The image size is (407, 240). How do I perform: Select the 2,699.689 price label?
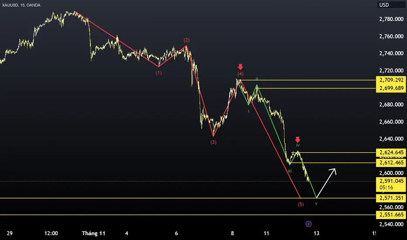coord(391,88)
